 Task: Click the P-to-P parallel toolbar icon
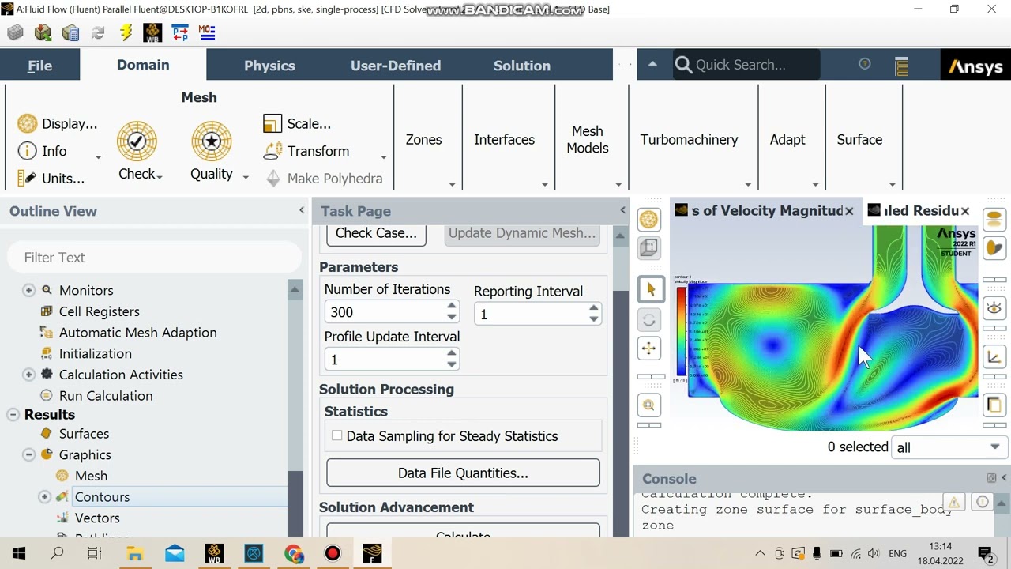click(x=180, y=32)
